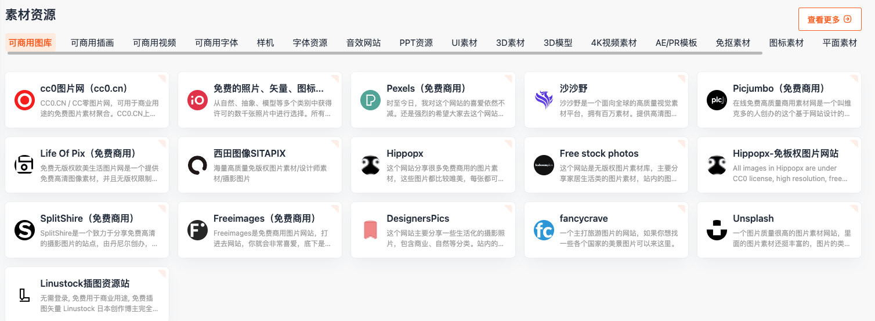Screen dimensions: 875x321
Task: Click description starting 时至今日，我对这个网站
Action: [x=446, y=109]
